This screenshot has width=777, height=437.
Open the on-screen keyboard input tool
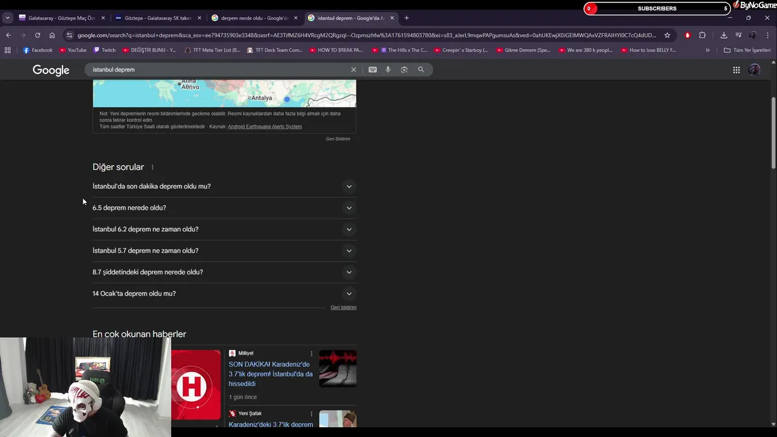pyautogui.click(x=373, y=70)
